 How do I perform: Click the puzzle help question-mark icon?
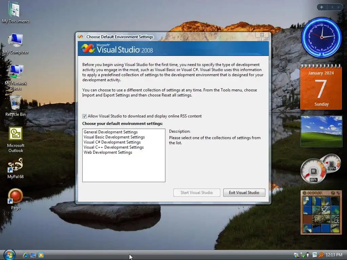point(333,193)
